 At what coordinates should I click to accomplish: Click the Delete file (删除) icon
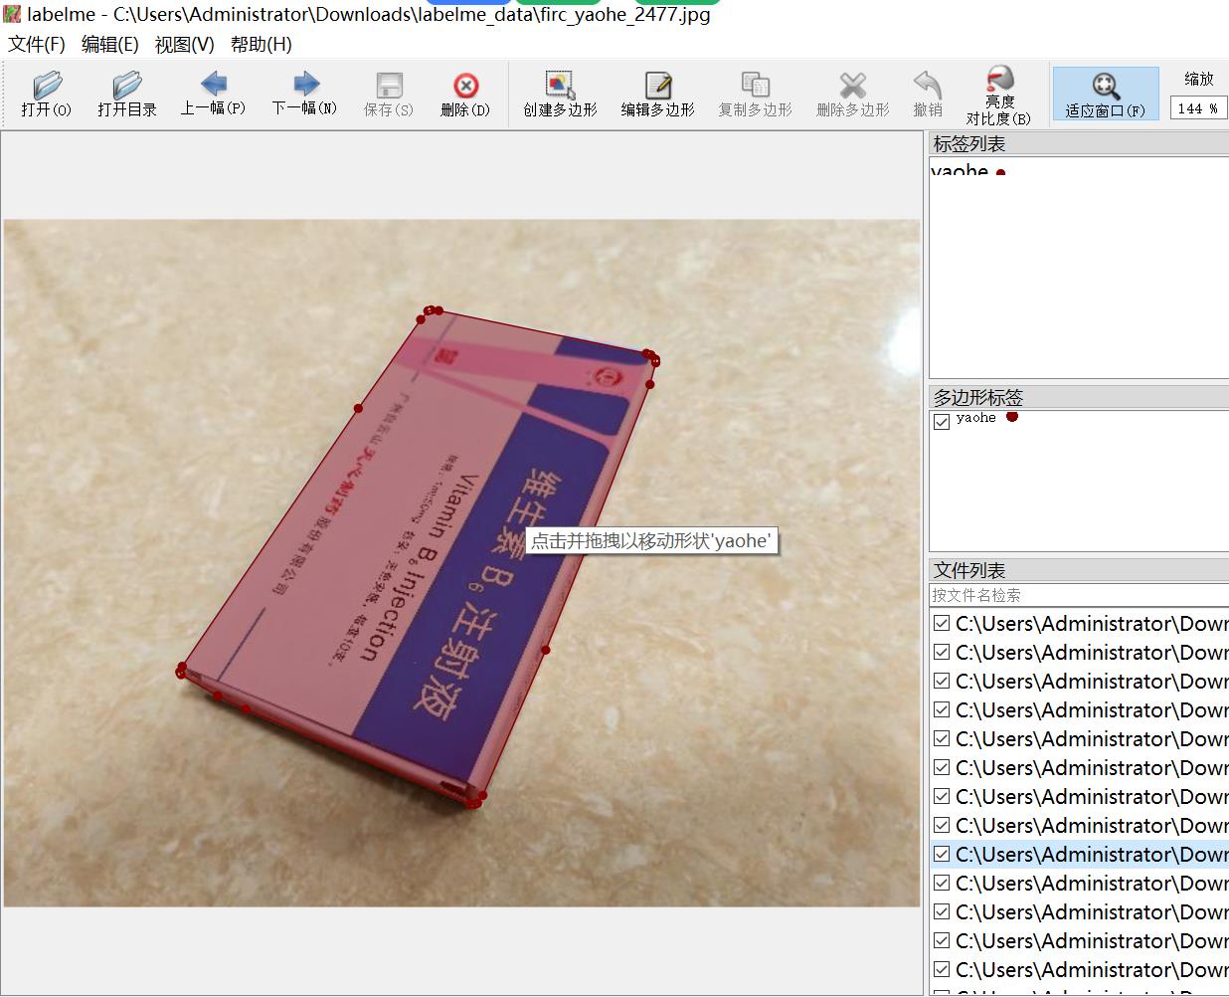click(465, 95)
